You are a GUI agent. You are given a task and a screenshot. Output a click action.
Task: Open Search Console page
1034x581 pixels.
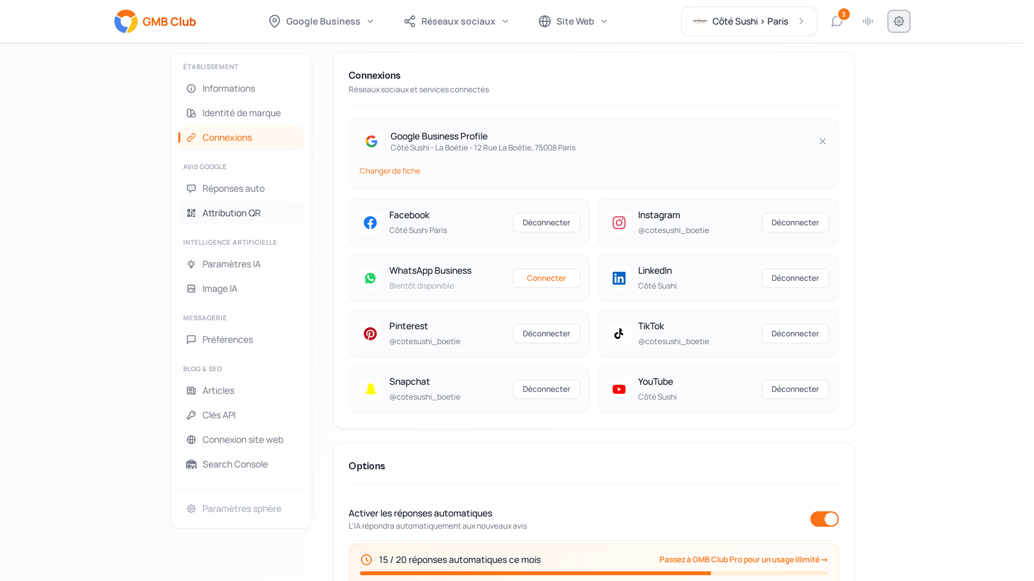coord(240,464)
